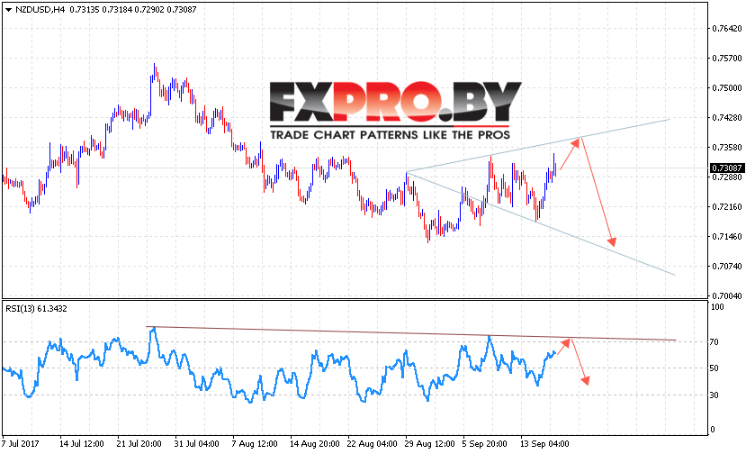Open the chart menu arrow beside NZDUSD,H4
Viewport: 746px width, 454px height.
click(8, 10)
